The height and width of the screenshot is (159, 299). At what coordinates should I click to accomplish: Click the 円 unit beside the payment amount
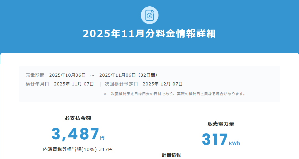click(102, 138)
